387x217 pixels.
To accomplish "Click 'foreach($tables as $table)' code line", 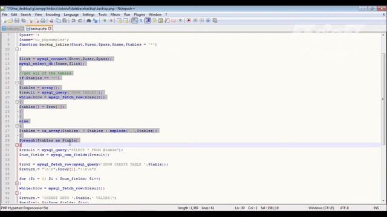I will tap(48, 140).
